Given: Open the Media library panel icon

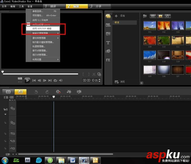Looking at the screenshot, I should click(108, 16).
